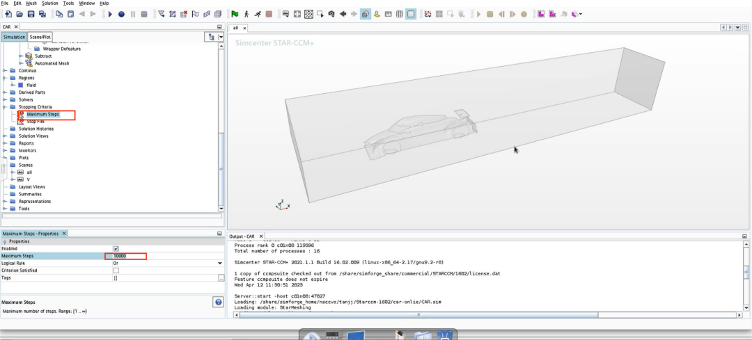This screenshot has height=340, width=752.
Task: Toggle the highlighted overlapping-shapes view button
Action: tap(366, 15)
